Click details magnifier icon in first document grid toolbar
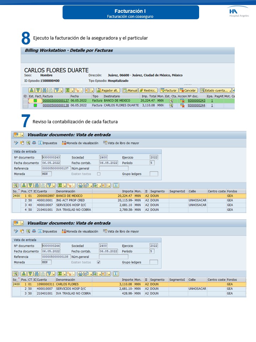 click(x=15, y=185)
